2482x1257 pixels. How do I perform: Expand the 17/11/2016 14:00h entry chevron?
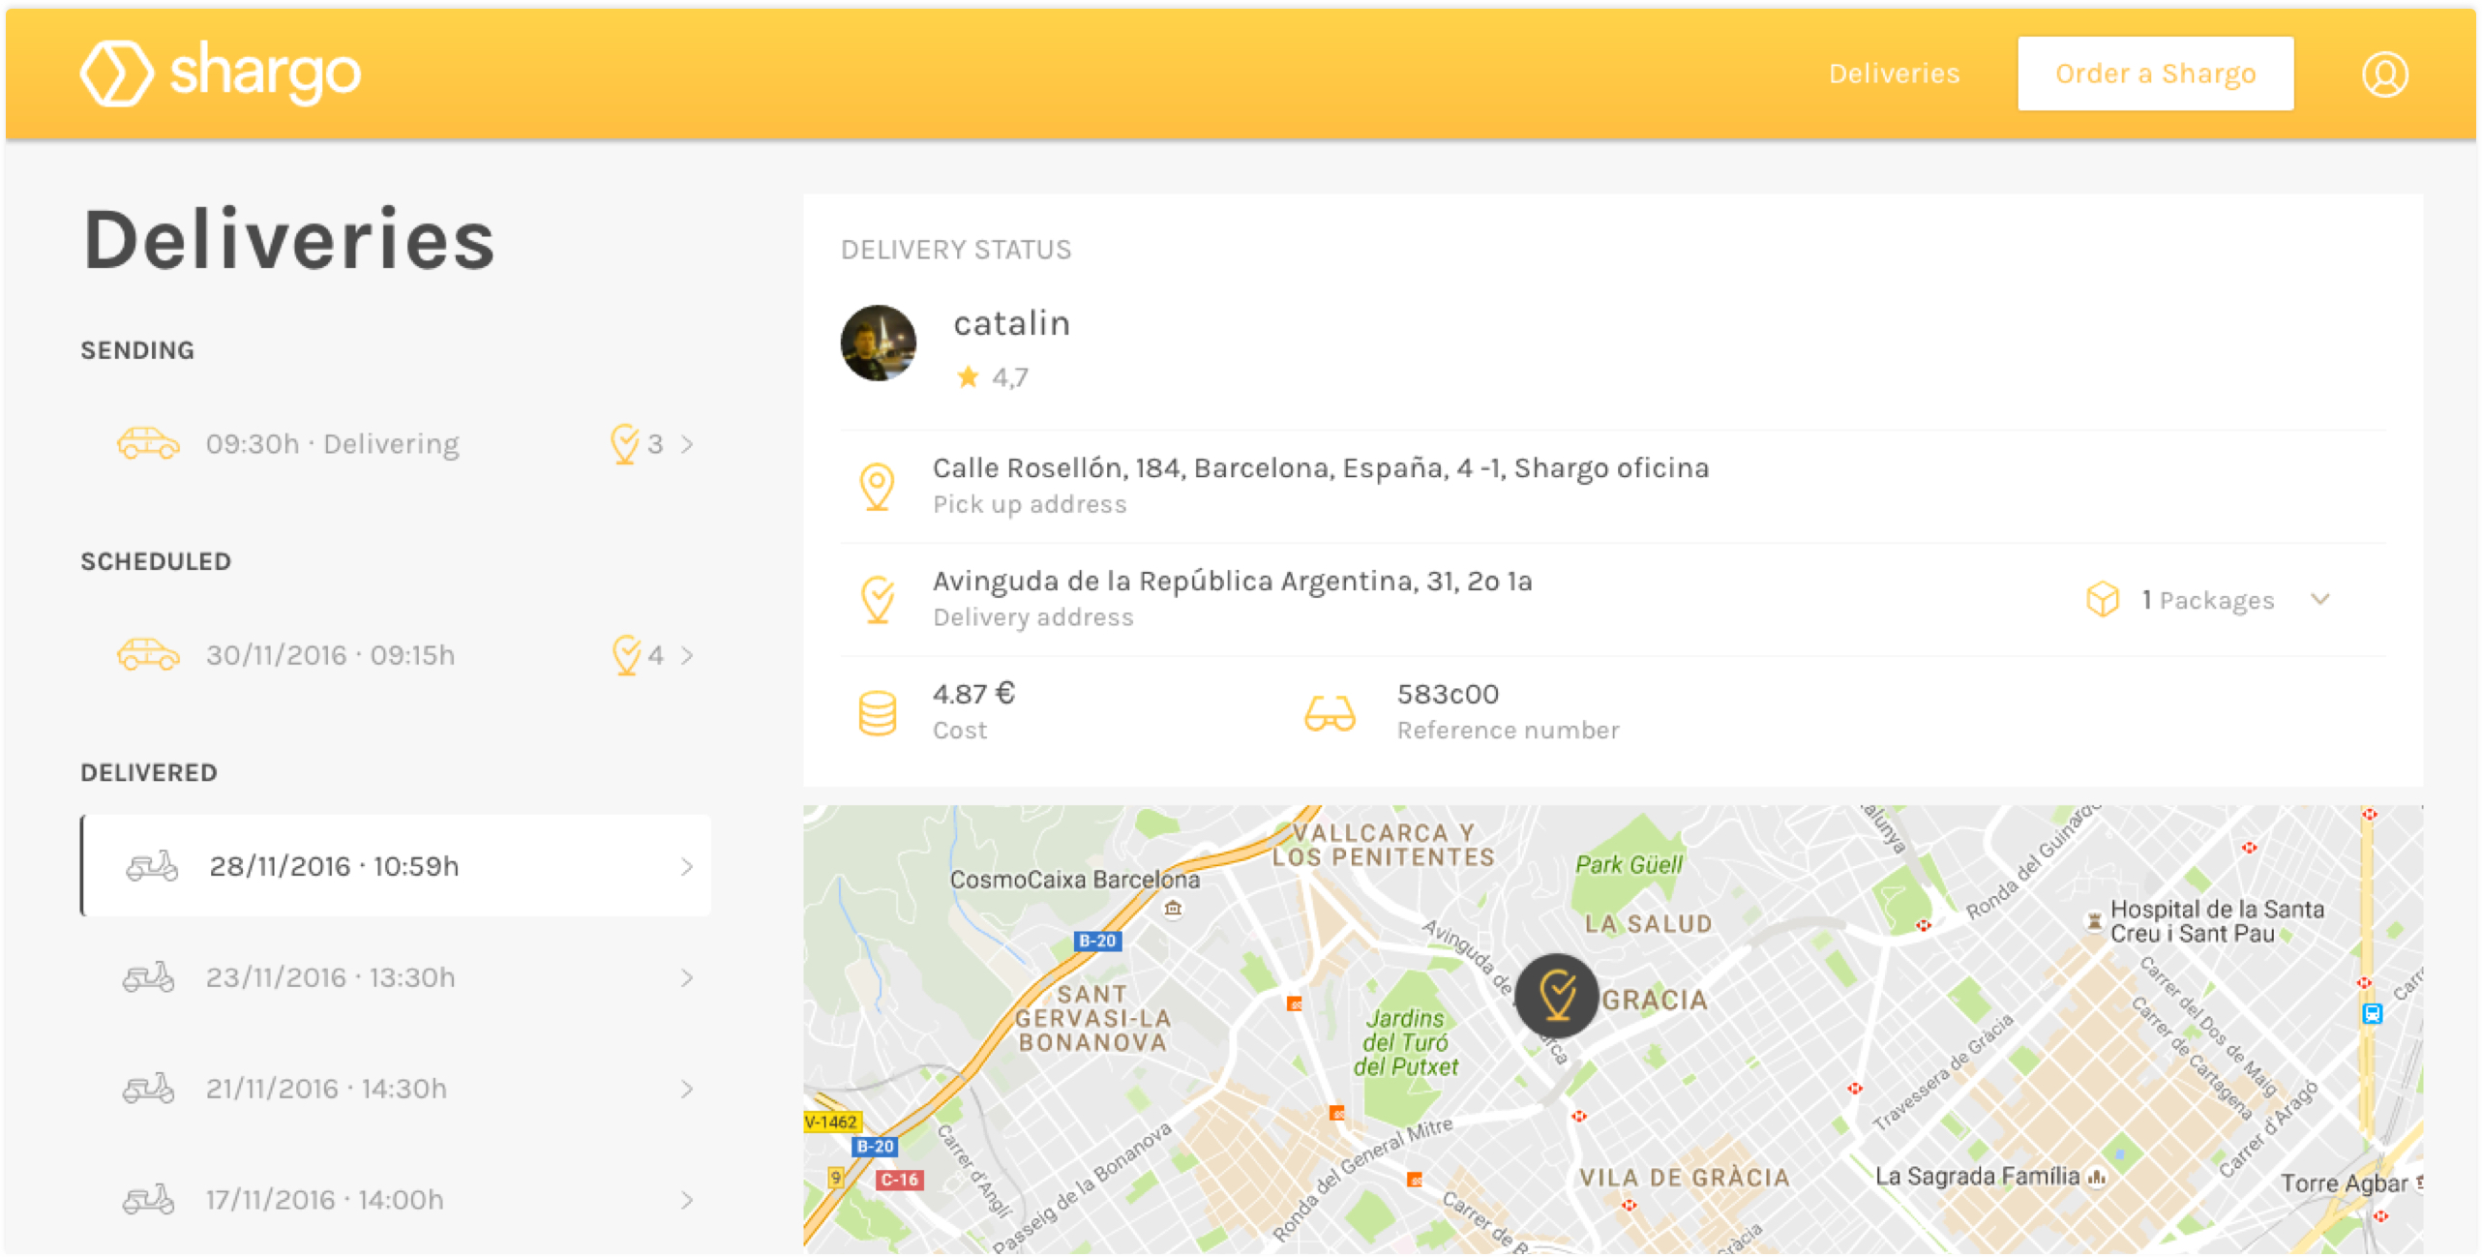pyautogui.click(x=687, y=1200)
